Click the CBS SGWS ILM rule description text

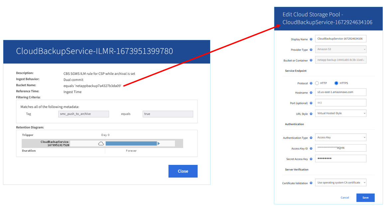click(99, 74)
